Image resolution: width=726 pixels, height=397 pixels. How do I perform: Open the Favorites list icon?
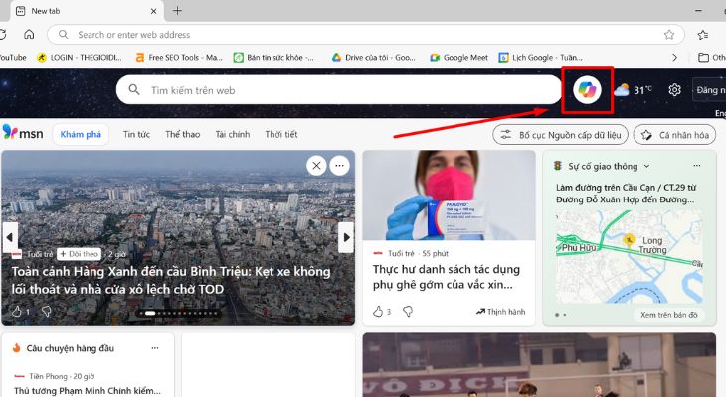point(703,35)
